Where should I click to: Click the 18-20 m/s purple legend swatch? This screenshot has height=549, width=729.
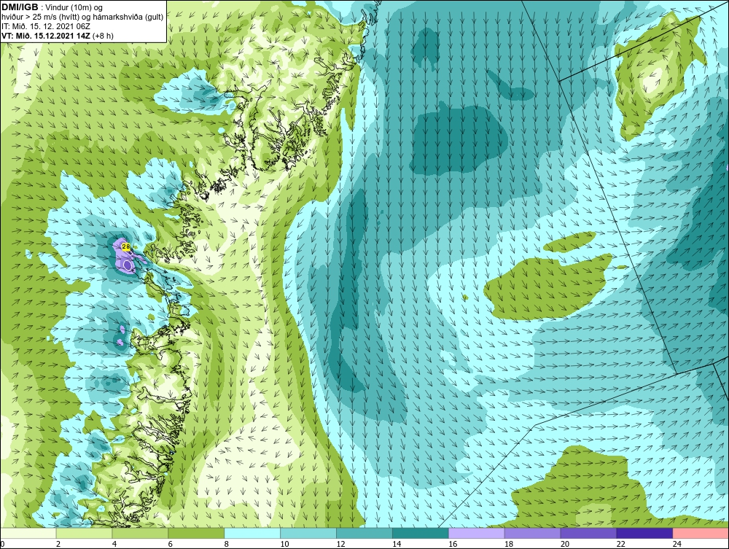click(532, 533)
